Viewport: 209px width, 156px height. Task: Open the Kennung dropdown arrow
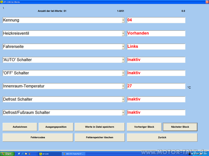tap(123, 20)
